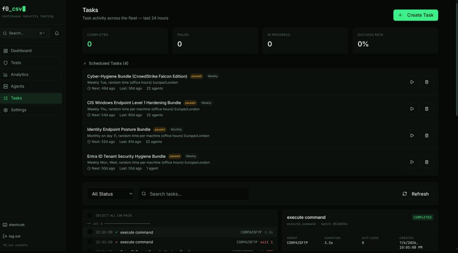Check the box for the 22:01:00 task
The image size is (458, 253).
(90, 242)
